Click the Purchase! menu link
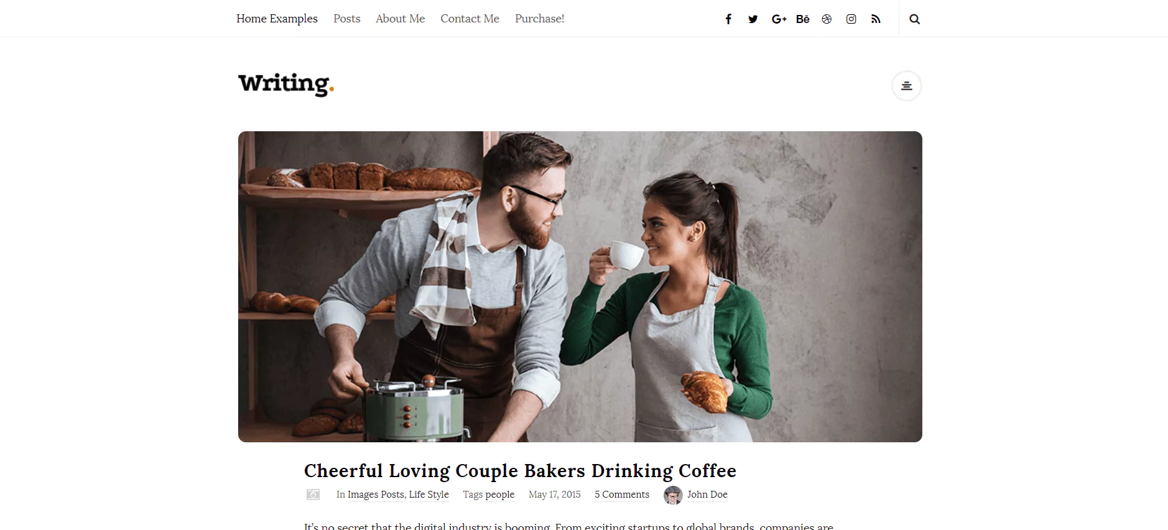The height and width of the screenshot is (530, 1168). coord(539,19)
